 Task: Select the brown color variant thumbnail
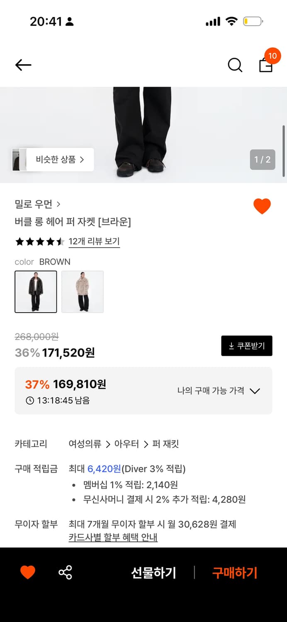pyautogui.click(x=36, y=292)
